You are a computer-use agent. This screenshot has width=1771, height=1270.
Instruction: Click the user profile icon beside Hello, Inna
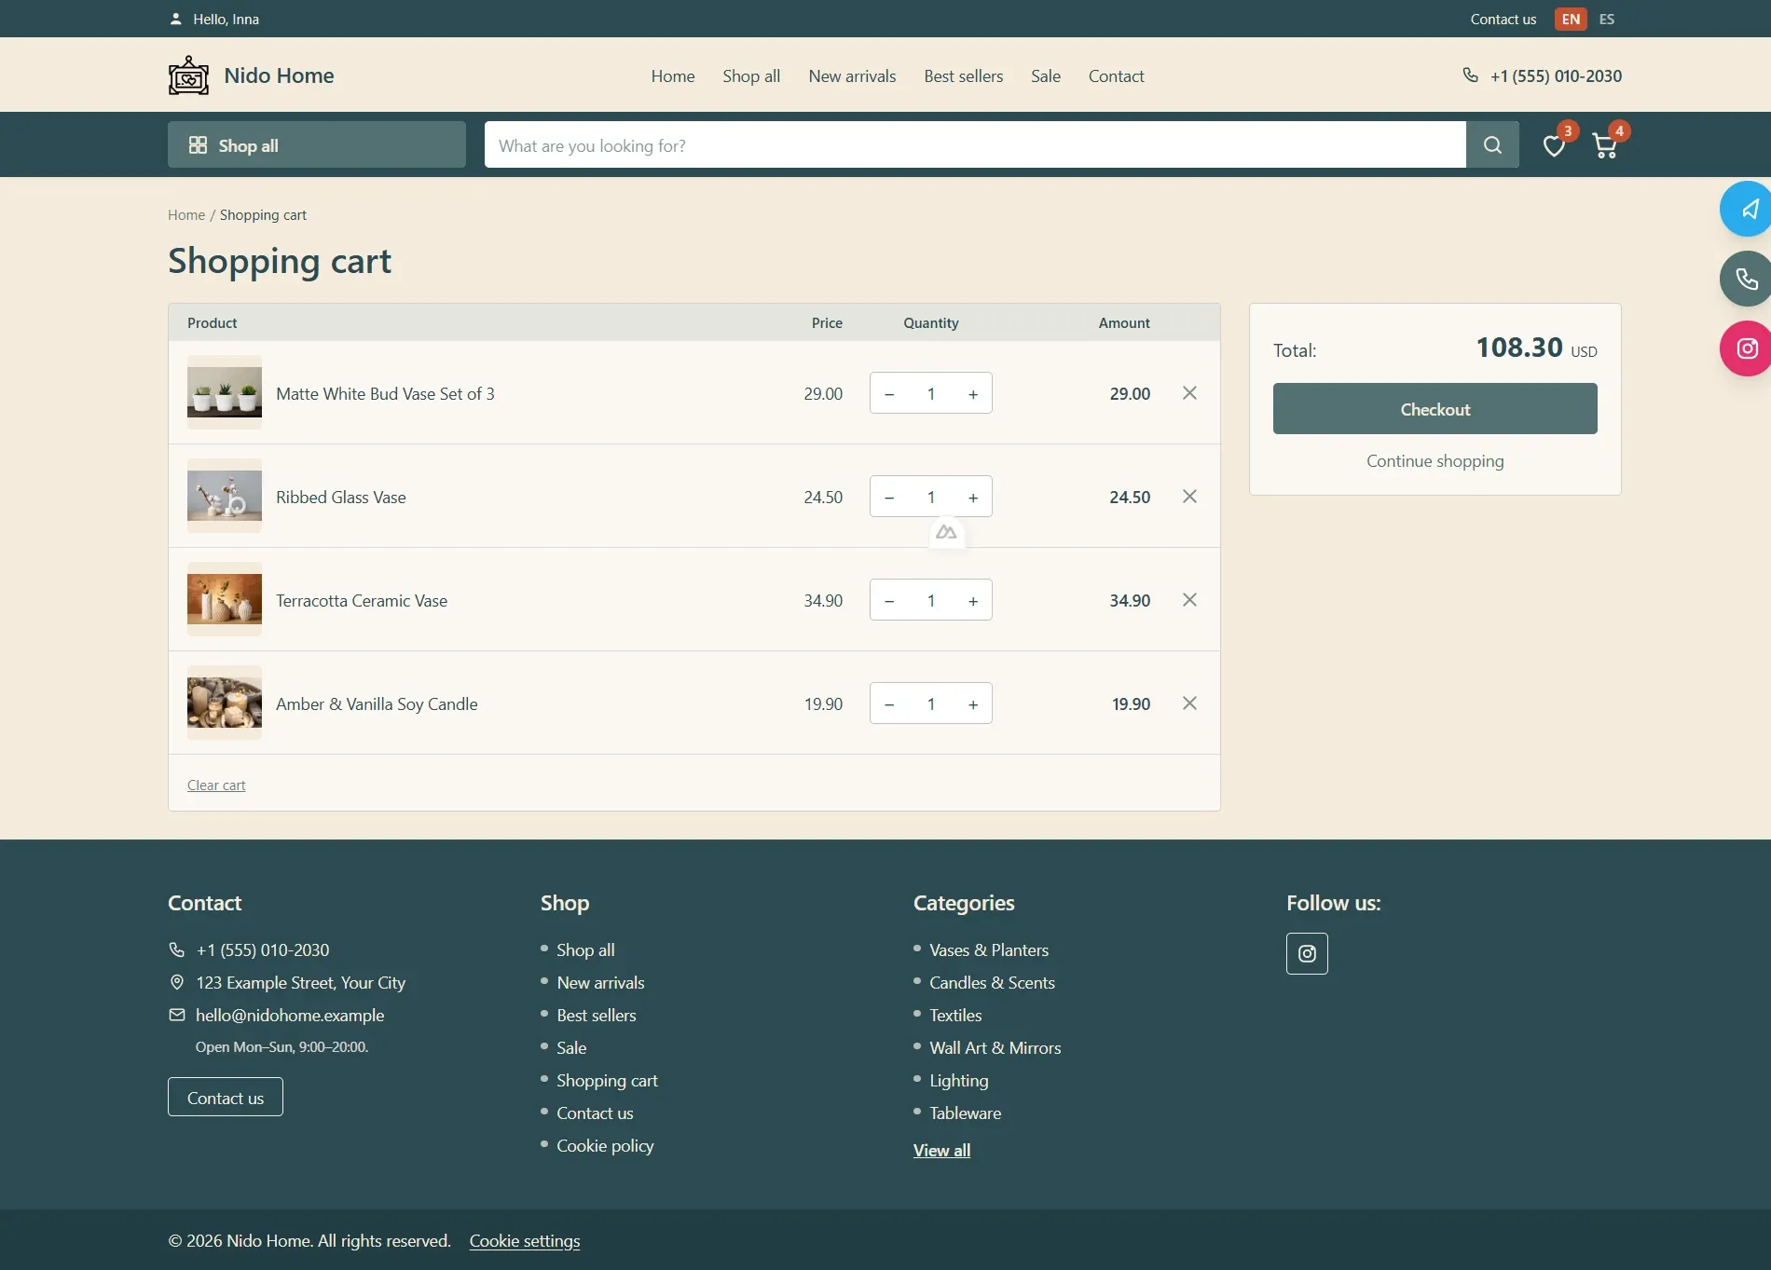click(175, 19)
